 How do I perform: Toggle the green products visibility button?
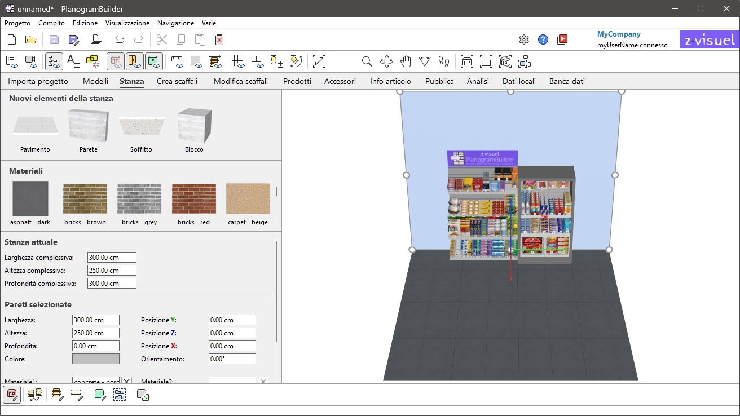click(x=154, y=61)
